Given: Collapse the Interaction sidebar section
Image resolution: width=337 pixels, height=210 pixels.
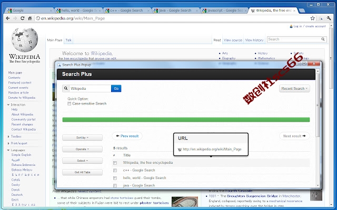Looking at the screenshot, I should tap(8, 105).
